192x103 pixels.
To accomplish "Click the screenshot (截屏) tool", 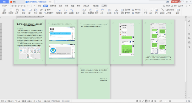I will click(x=66, y=11).
